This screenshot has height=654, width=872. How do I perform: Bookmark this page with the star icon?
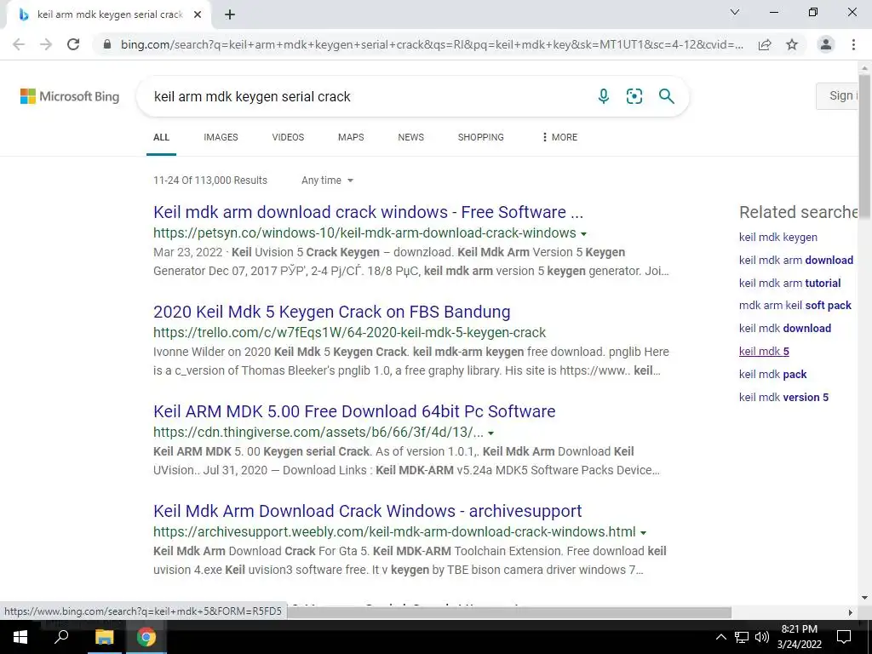792,44
